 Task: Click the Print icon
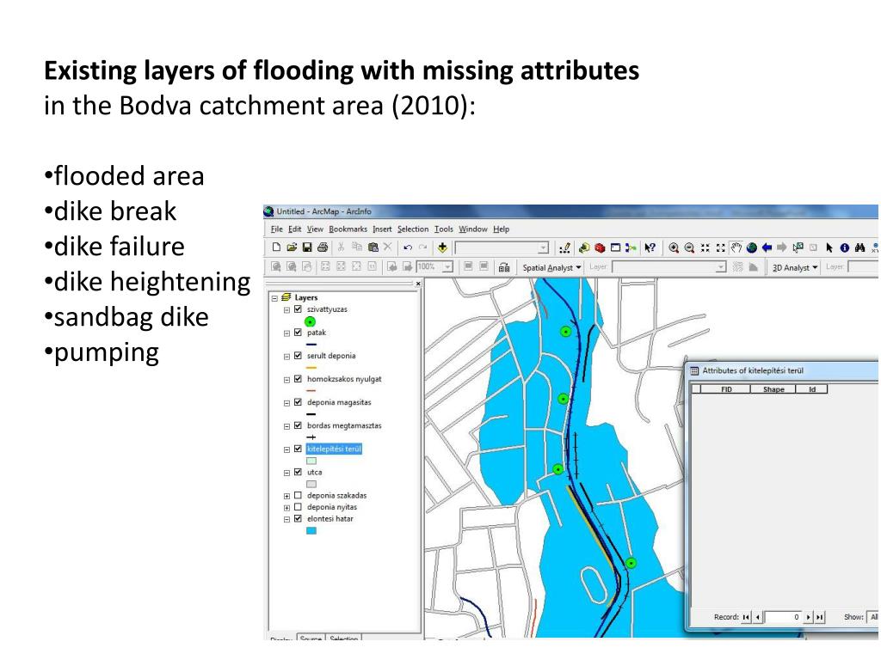[x=323, y=247]
